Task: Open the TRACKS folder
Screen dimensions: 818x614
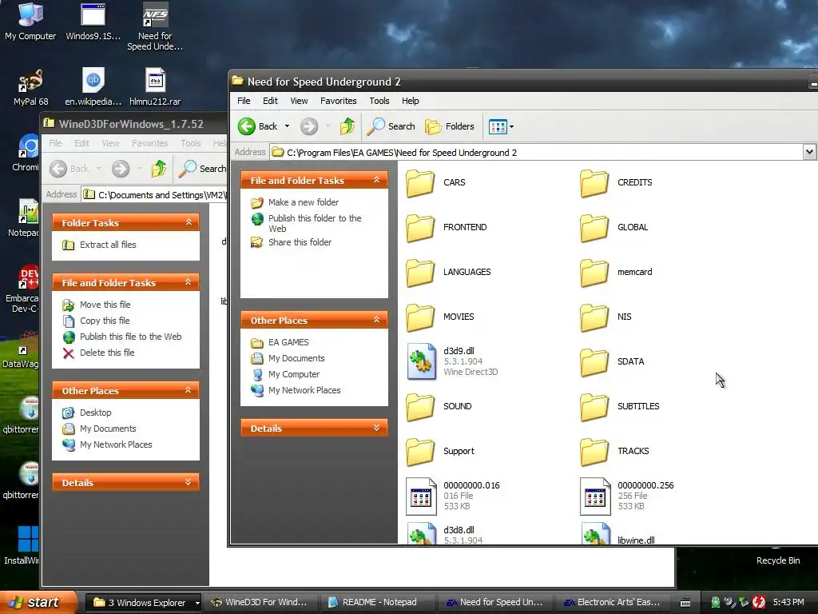Action: 614,453
